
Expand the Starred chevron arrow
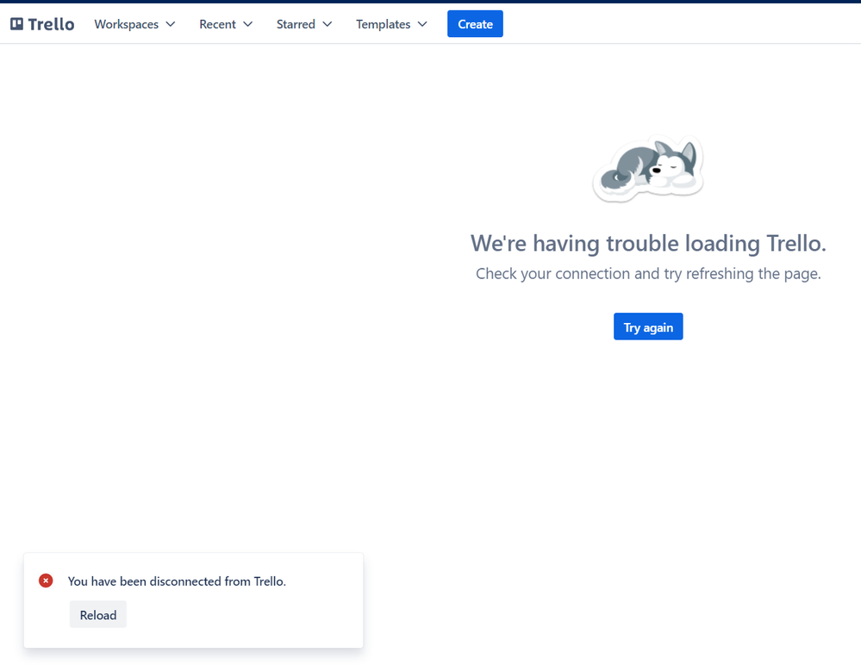(x=328, y=24)
